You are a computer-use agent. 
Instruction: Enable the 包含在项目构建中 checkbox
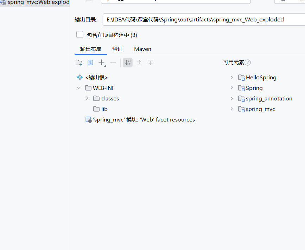80,34
